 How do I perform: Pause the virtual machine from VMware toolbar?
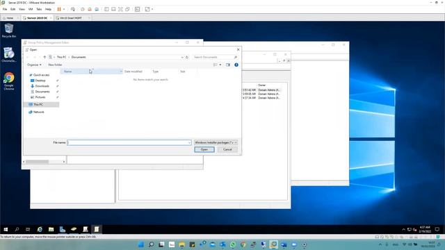click(x=59, y=9)
